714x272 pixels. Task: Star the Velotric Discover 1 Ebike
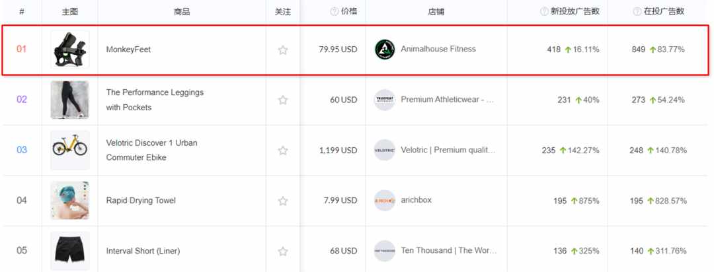pyautogui.click(x=283, y=150)
